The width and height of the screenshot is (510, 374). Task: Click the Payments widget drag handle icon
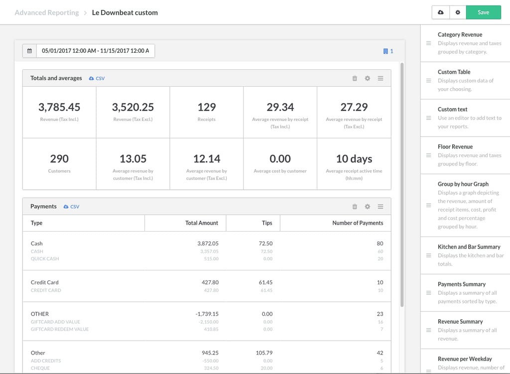click(381, 207)
